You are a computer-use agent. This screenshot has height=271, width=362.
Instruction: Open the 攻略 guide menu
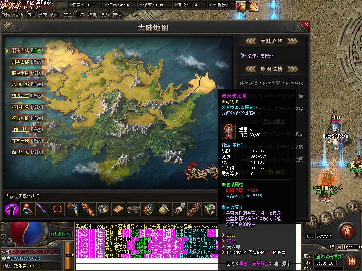[6, 15]
